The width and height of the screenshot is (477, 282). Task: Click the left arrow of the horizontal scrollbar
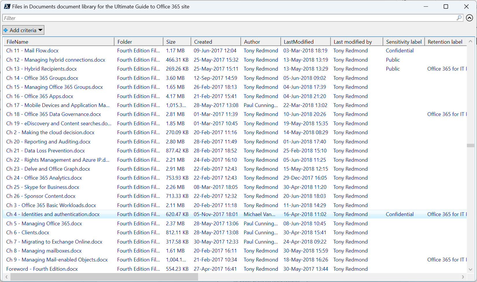tap(6, 277)
